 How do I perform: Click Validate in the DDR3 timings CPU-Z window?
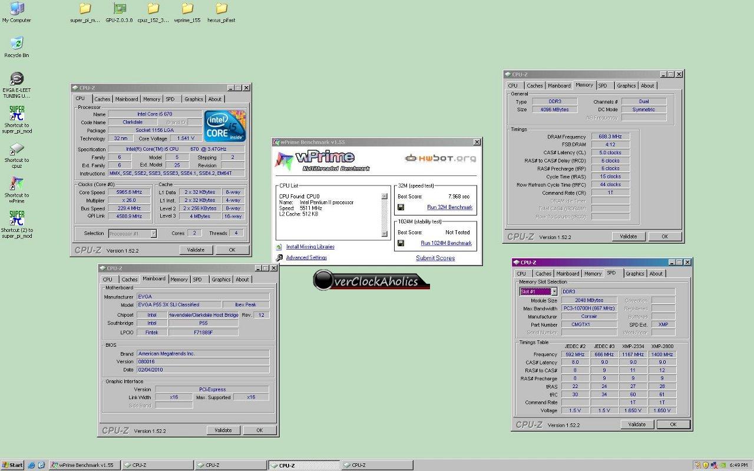point(629,236)
